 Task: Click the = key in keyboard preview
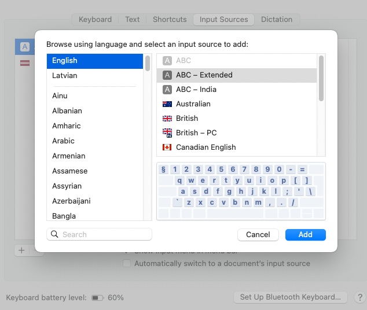(302, 169)
